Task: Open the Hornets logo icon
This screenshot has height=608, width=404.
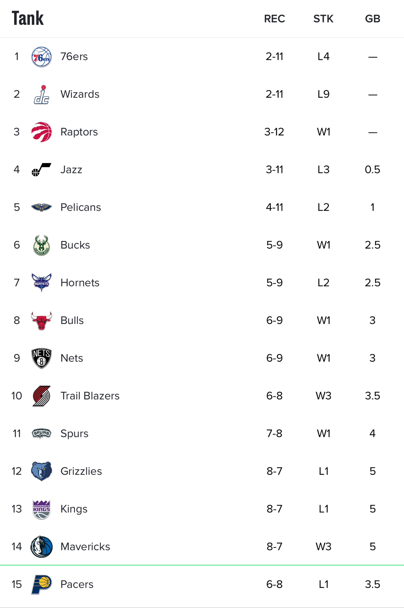Action: click(41, 283)
